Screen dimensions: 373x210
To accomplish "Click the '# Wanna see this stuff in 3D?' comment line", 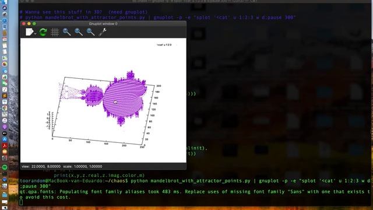I will [x=84, y=12].
